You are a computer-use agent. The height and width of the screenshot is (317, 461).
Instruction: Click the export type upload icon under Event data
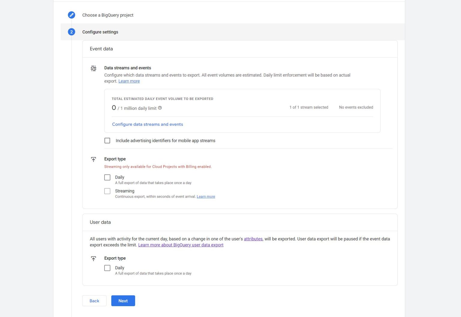click(x=93, y=159)
